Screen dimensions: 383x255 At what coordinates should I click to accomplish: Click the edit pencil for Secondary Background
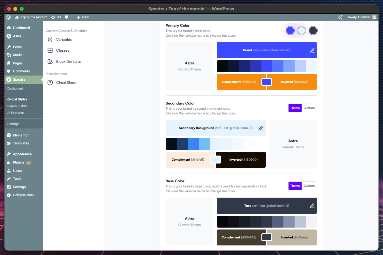(261, 128)
